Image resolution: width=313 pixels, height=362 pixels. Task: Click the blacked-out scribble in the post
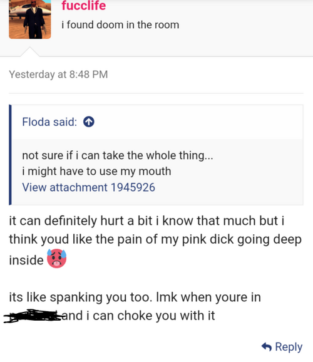pos(33,316)
